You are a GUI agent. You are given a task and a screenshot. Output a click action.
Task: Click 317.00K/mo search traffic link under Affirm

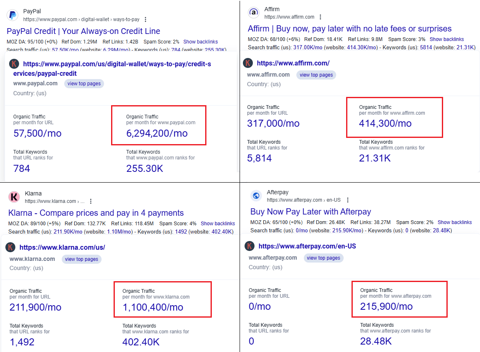click(x=308, y=47)
